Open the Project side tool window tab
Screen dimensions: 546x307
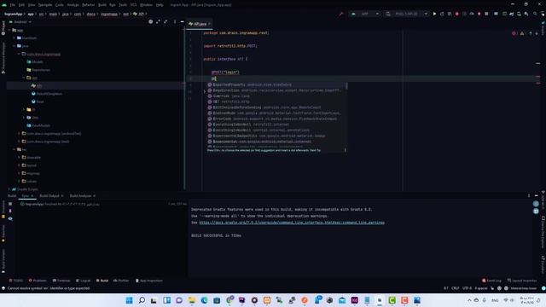3,28
